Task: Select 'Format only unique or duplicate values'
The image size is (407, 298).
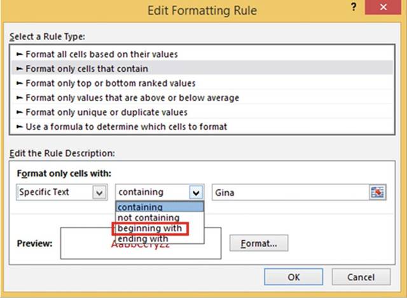Action: pyautogui.click(x=111, y=112)
